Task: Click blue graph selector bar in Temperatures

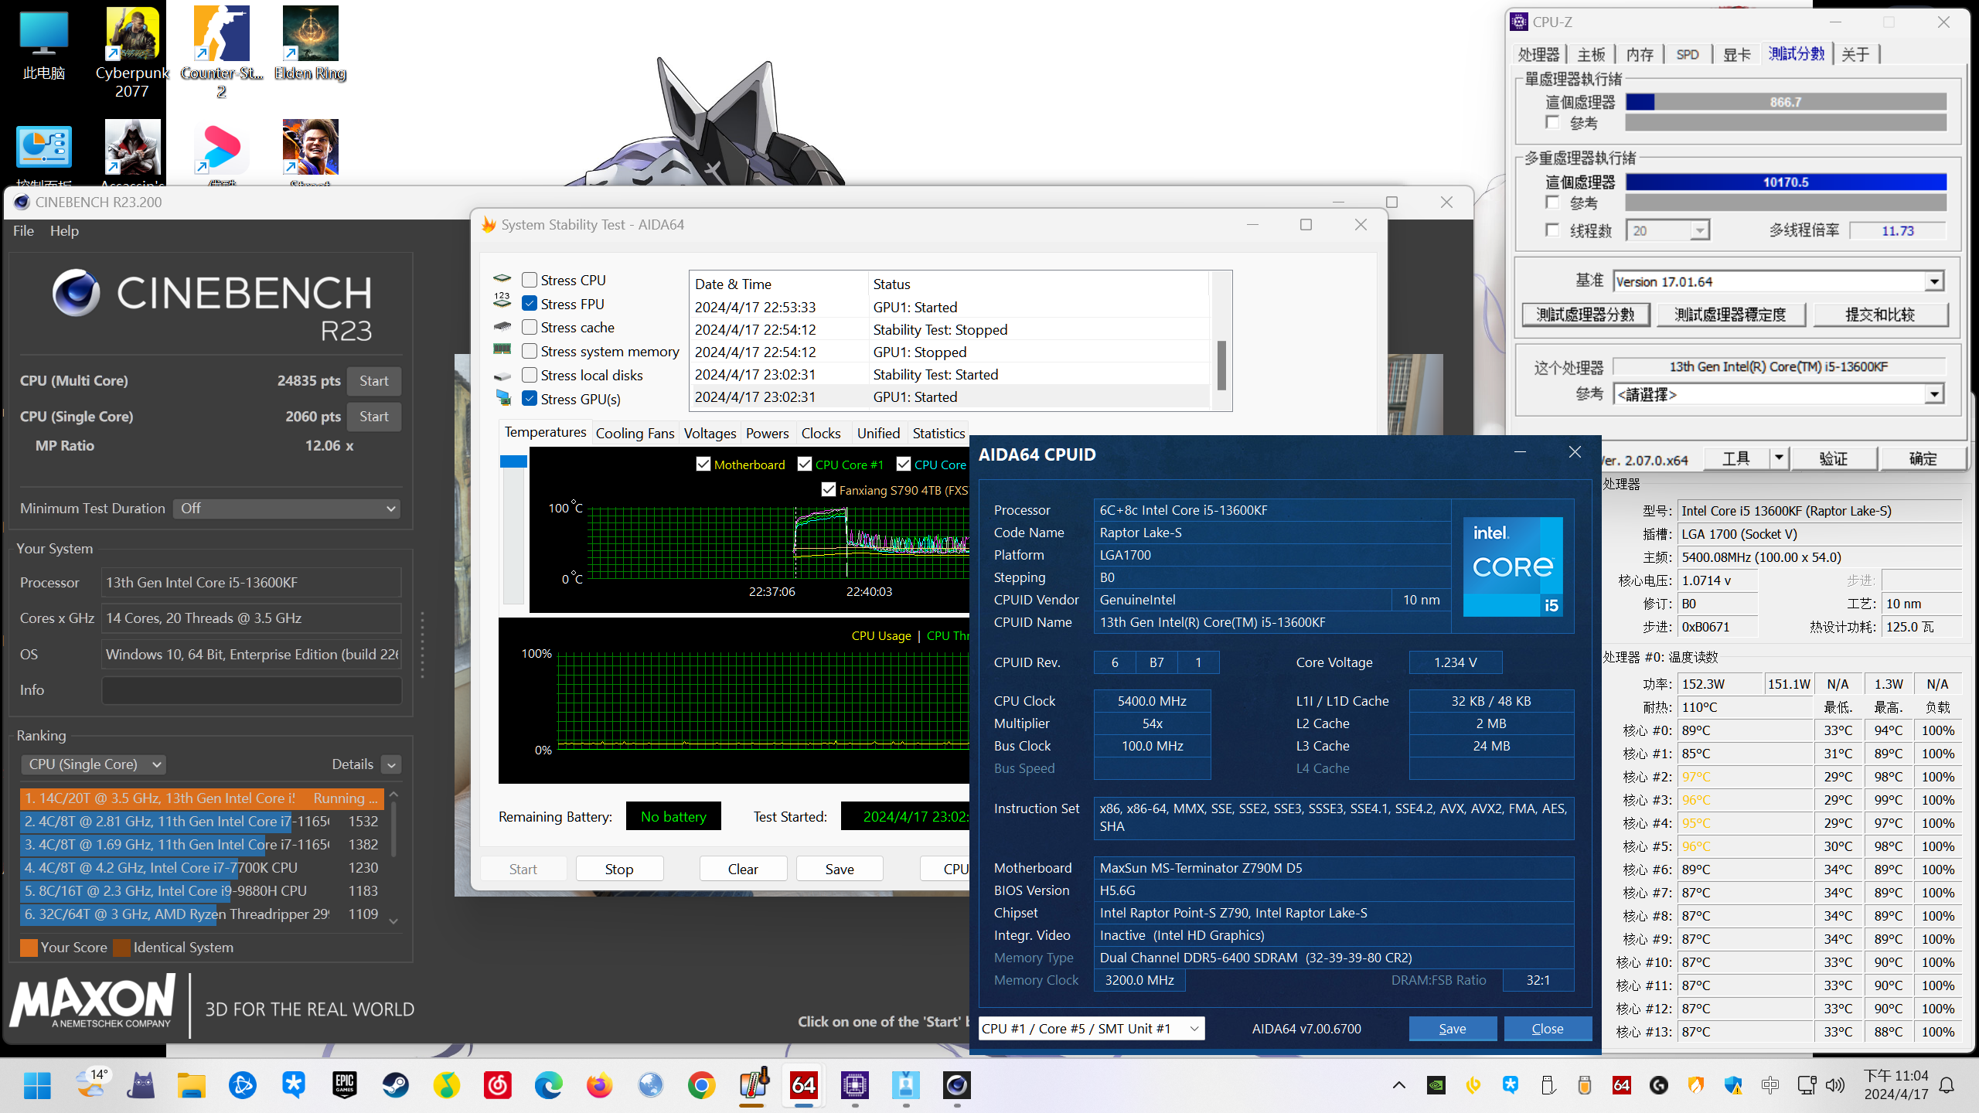Action: coord(513,461)
